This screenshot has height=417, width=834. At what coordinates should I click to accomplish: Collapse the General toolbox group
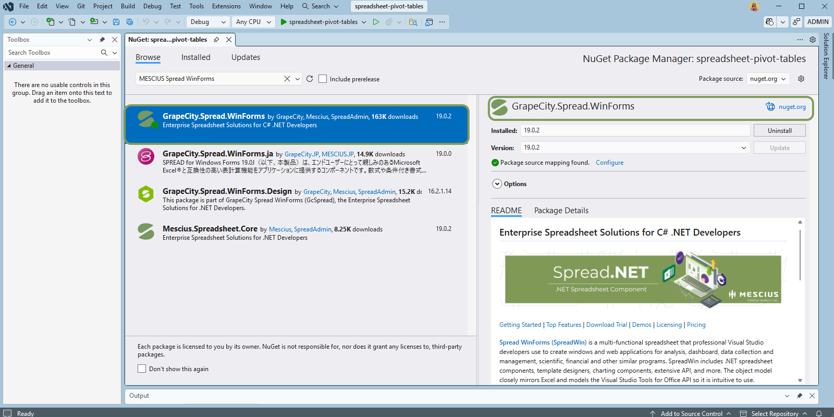[x=9, y=66]
